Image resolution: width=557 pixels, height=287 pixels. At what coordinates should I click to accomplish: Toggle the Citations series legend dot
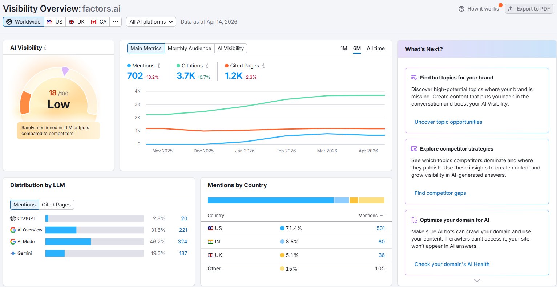point(178,66)
